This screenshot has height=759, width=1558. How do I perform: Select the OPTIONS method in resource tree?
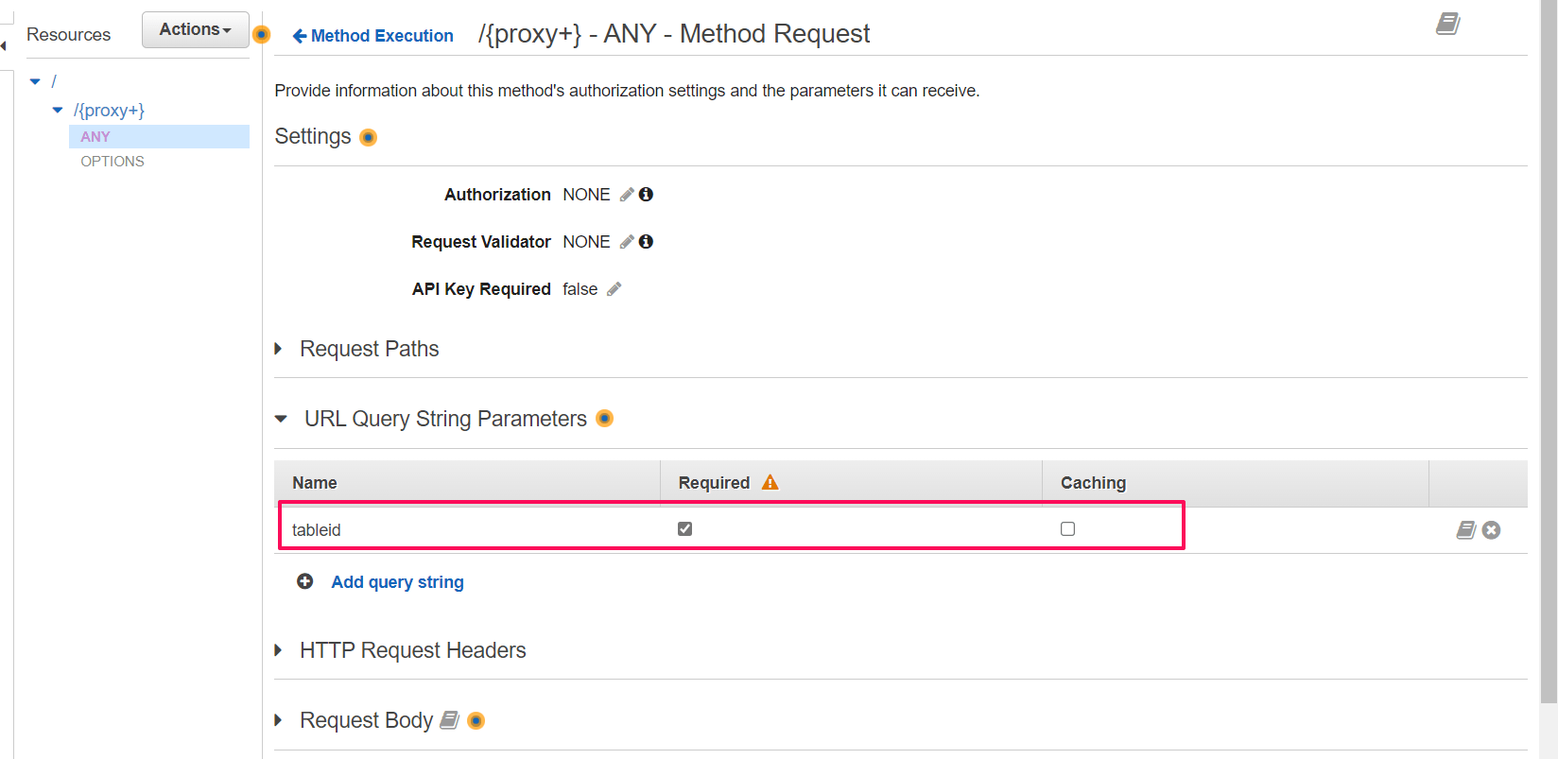[x=113, y=162]
